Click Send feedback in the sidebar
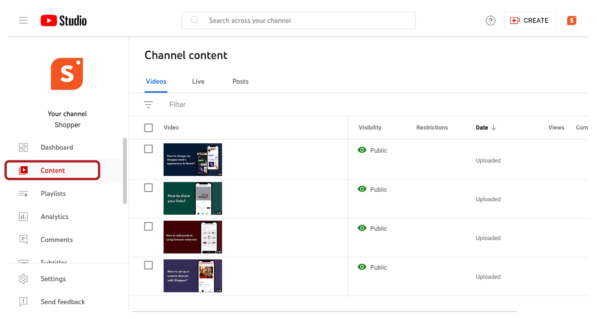Viewport: 597px width, 319px height. pos(63,302)
